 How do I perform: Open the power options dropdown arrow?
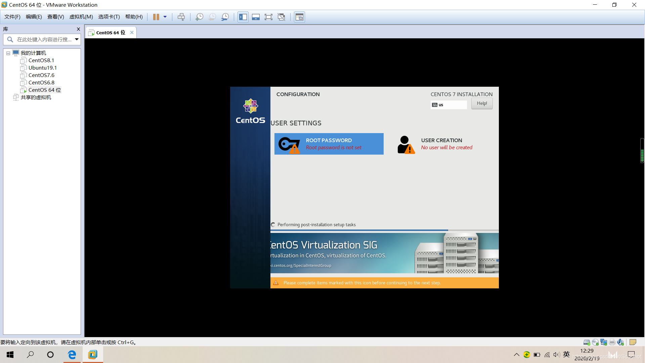(165, 17)
